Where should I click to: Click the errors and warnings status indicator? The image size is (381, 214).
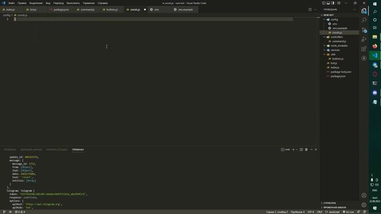click(x=20, y=212)
